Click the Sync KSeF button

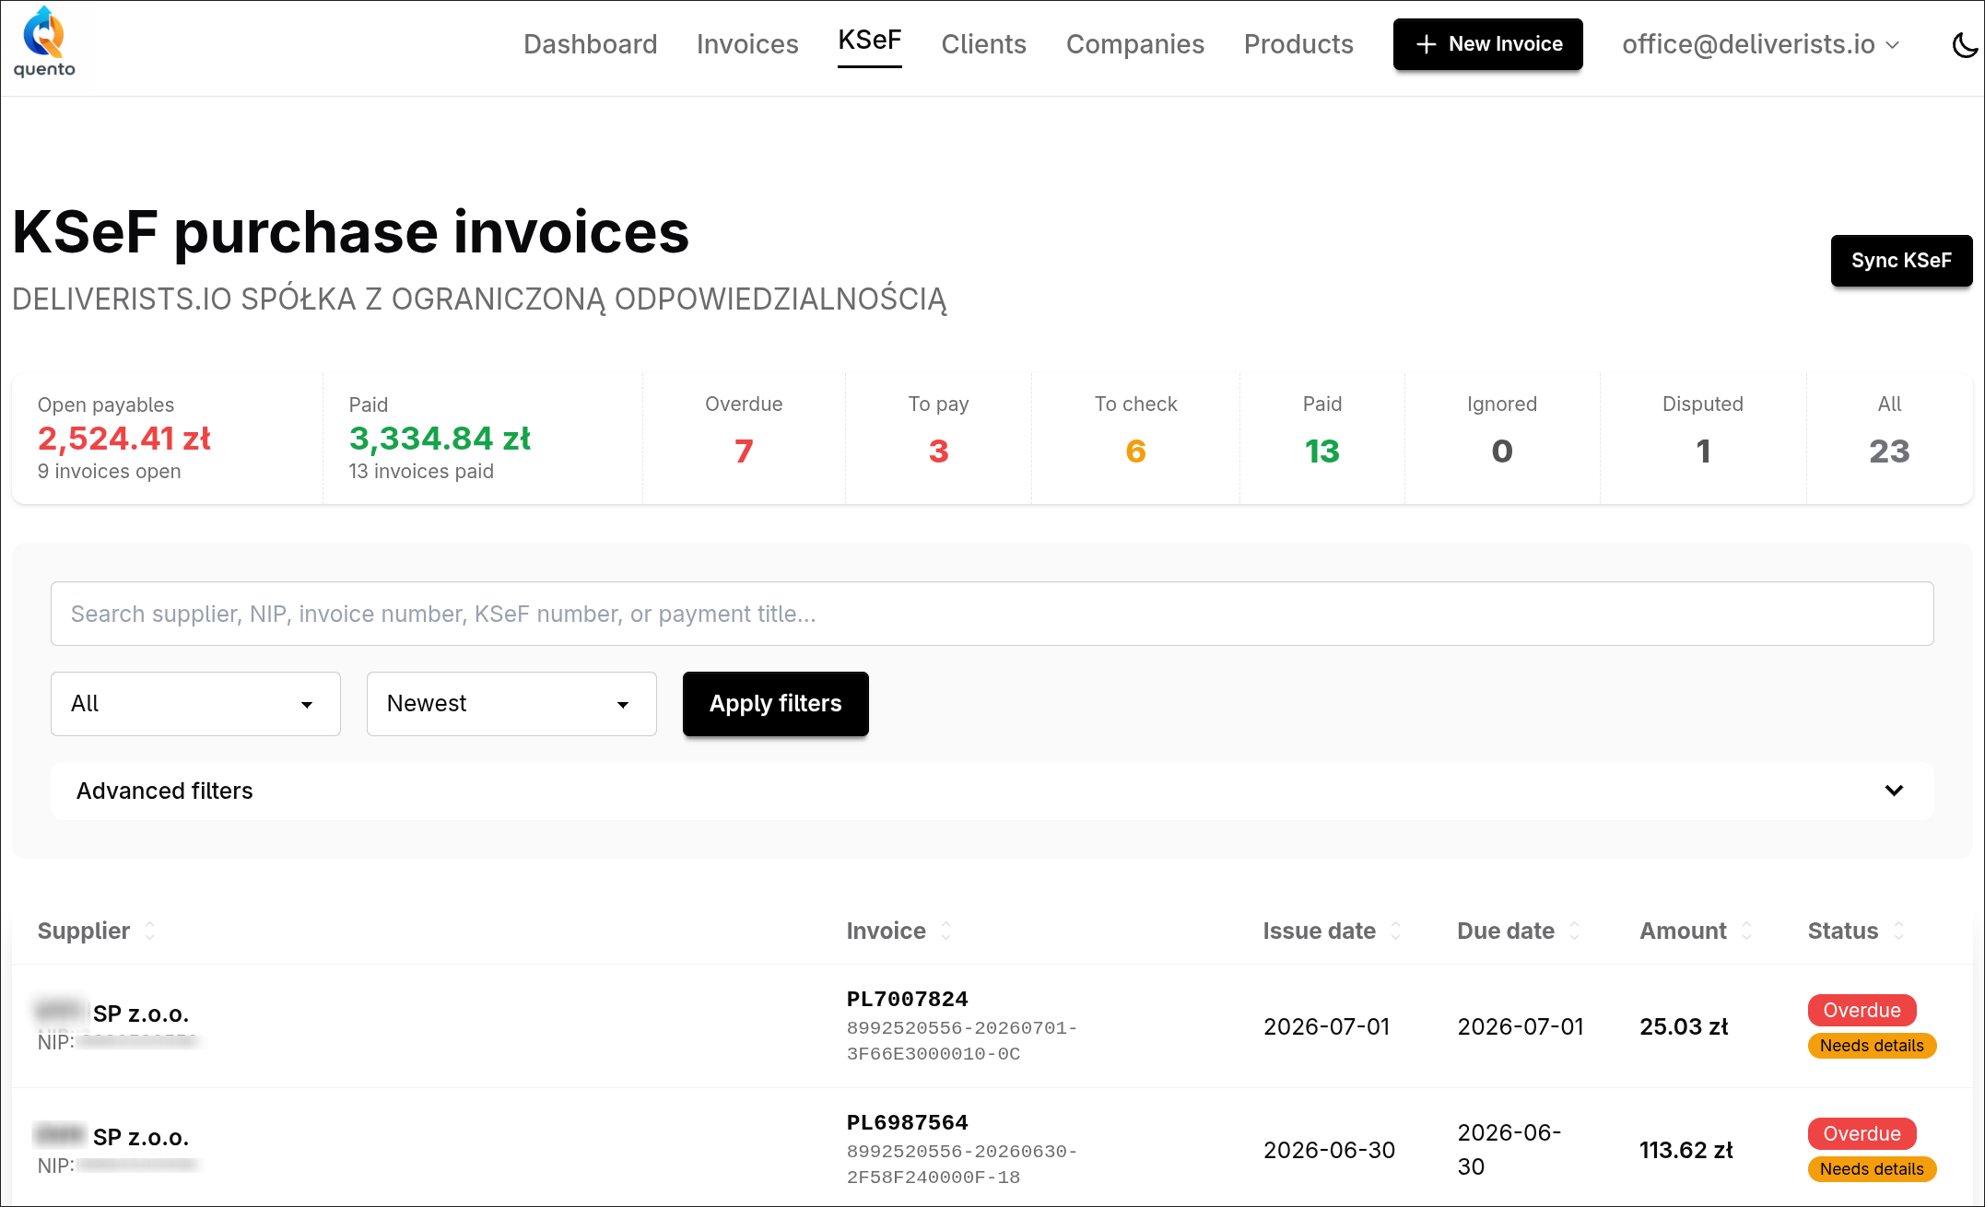tap(1901, 261)
